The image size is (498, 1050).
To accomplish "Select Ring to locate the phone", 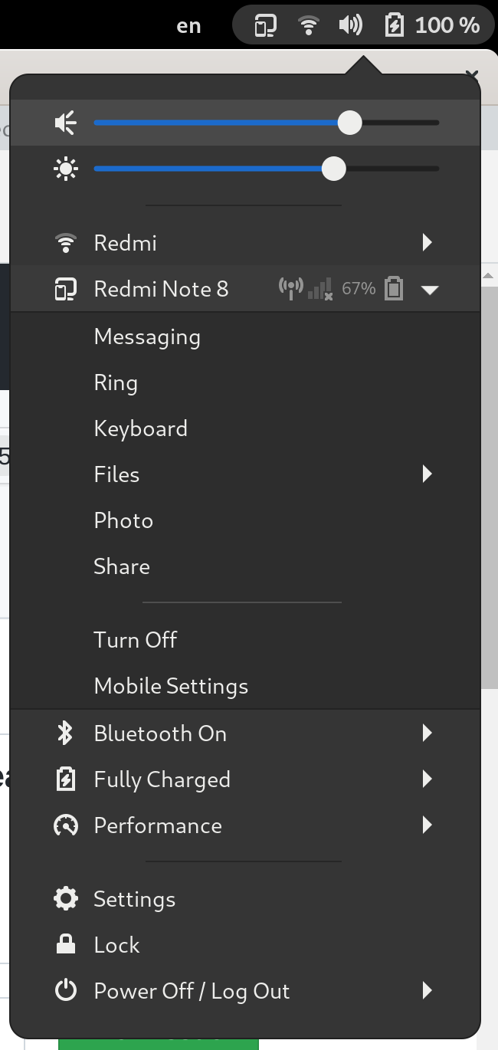I will 116,382.
